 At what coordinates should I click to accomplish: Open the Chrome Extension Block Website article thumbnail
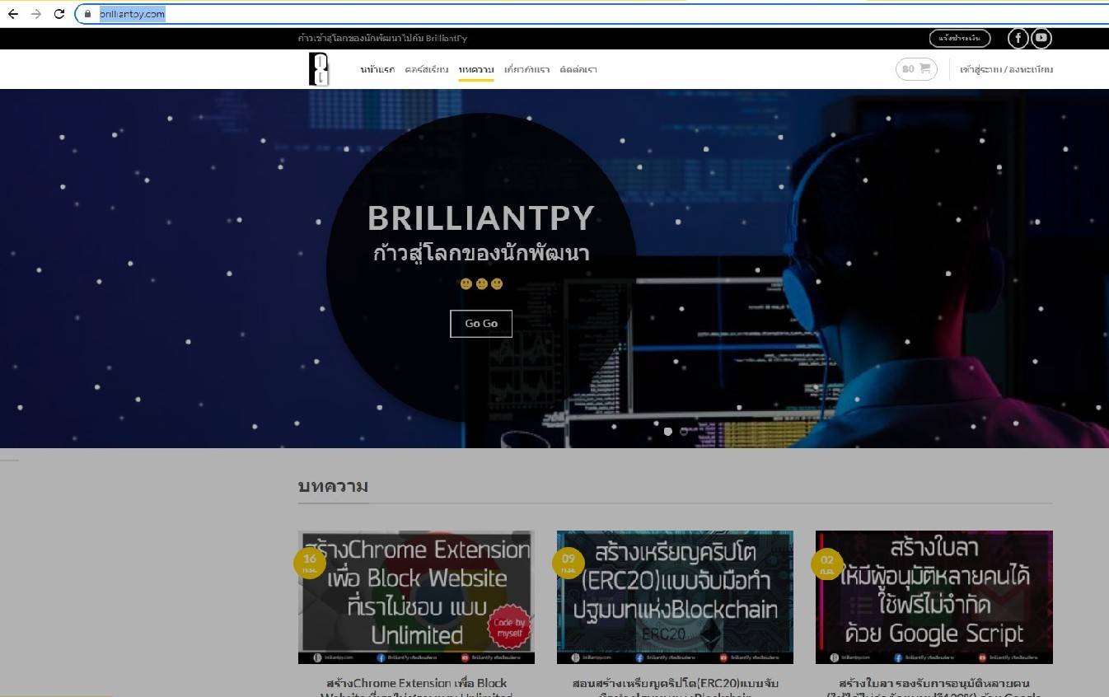coord(416,596)
